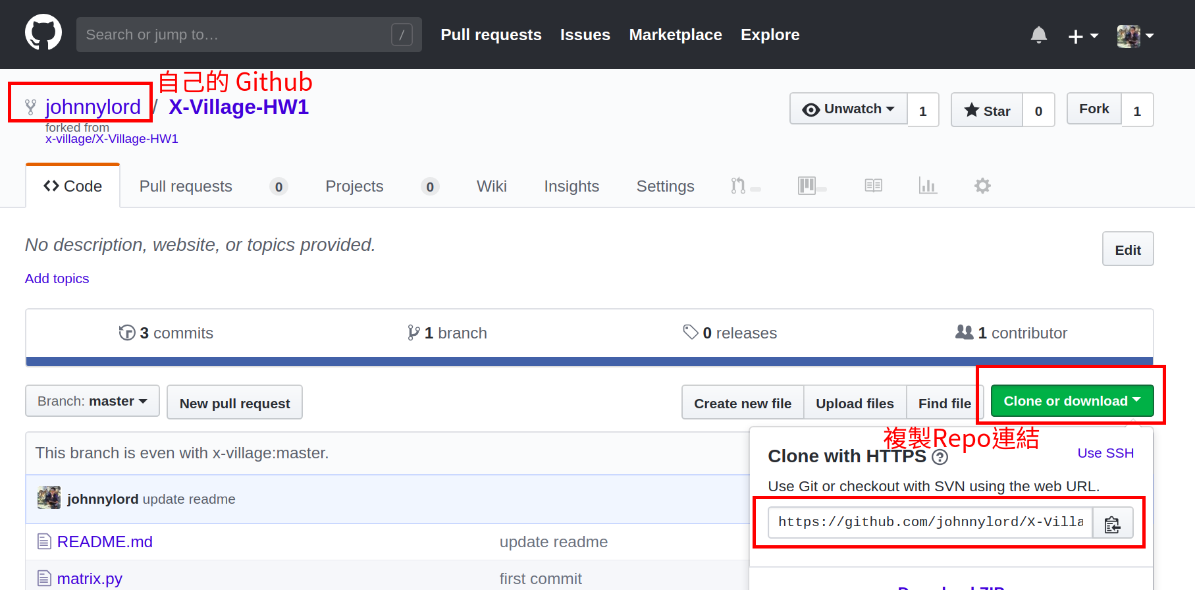This screenshot has height=590, width=1195.
Task: Select the HTTPS clone URL field
Action: pos(930,522)
